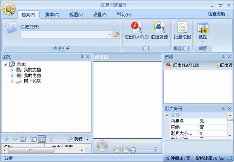Screen dimensions: 234x162
Task: Click 汇出FLA/FLEX in the 资源 panel
Action: click(x=183, y=65)
